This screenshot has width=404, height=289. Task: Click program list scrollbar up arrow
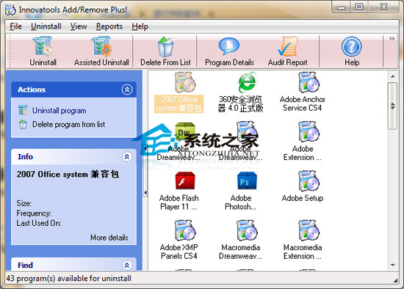(x=393, y=76)
